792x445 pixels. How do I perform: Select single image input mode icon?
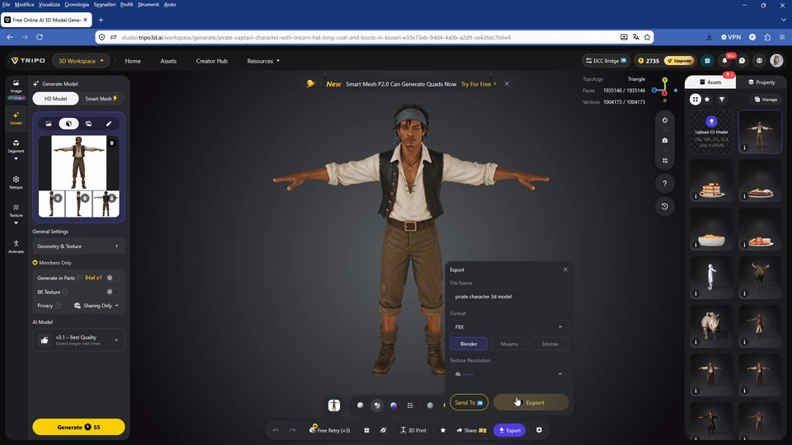click(49, 124)
